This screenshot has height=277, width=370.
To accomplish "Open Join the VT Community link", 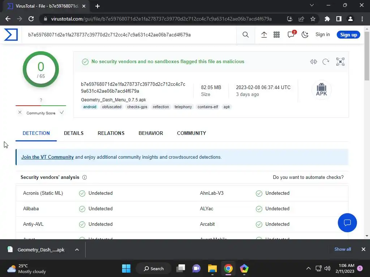I will point(47,157).
